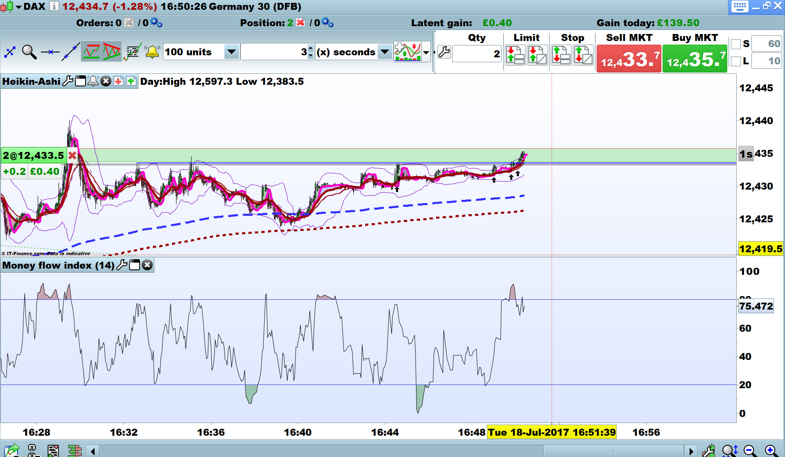Open Money flow index settings wrench
The image size is (785, 457).
tap(122, 265)
